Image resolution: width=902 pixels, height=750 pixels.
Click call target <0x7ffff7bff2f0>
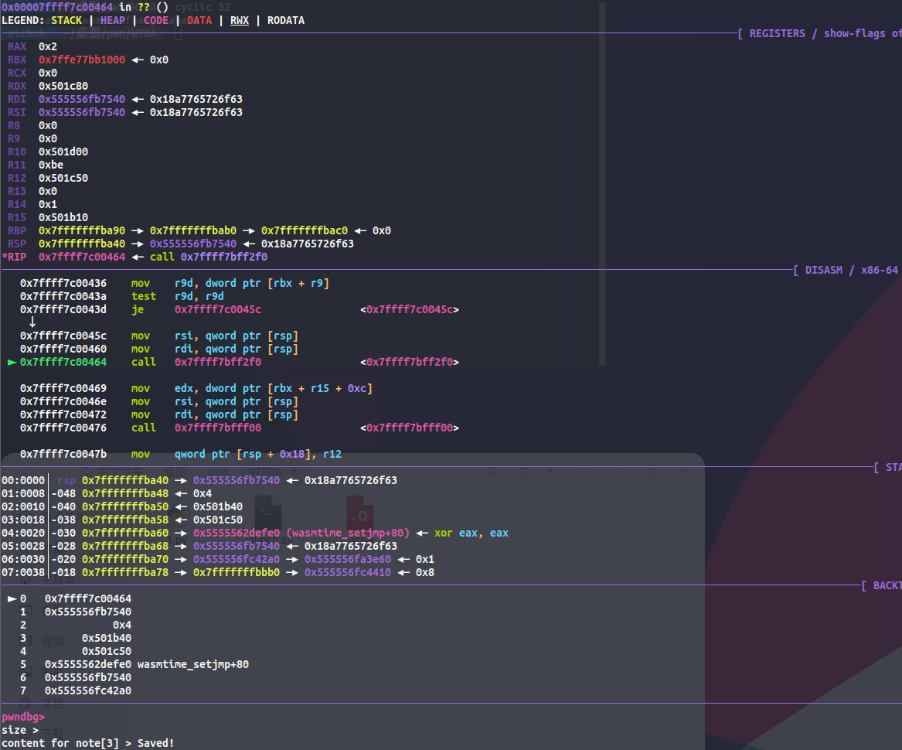(410, 362)
